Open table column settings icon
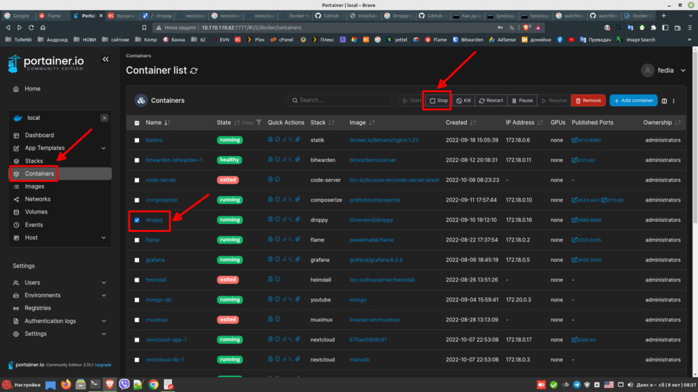 point(664,101)
